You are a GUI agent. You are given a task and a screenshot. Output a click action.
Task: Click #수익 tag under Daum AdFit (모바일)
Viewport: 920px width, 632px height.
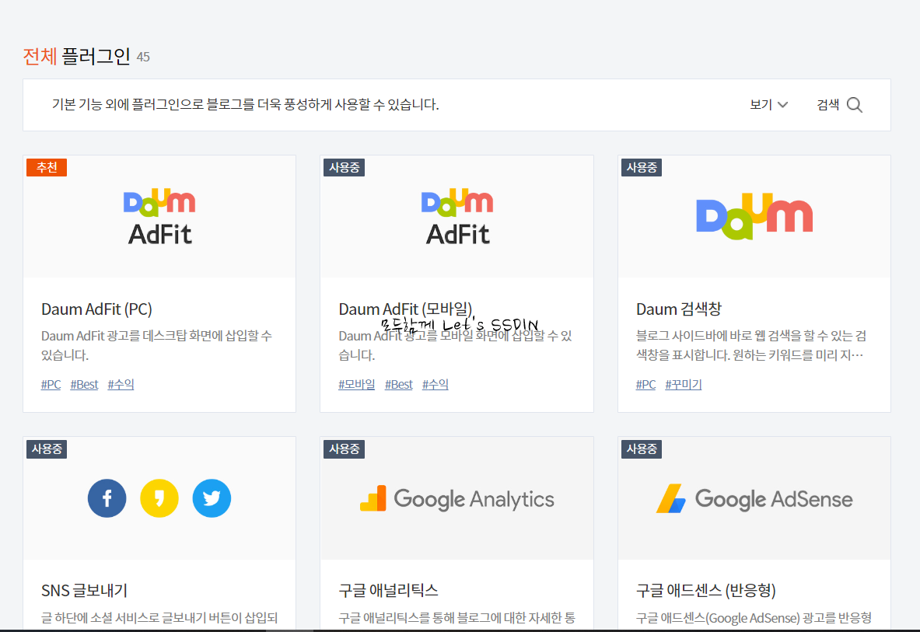[436, 385]
